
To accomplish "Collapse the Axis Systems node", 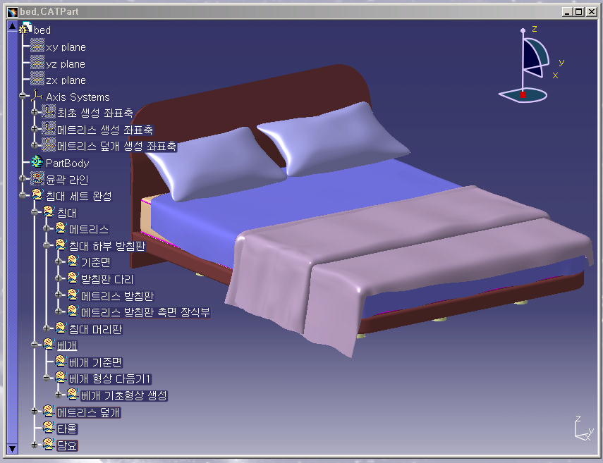I will tap(23, 97).
